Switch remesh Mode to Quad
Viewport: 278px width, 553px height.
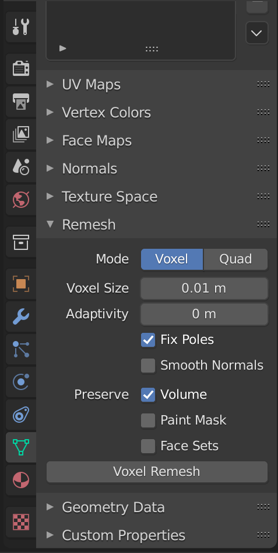click(x=235, y=259)
